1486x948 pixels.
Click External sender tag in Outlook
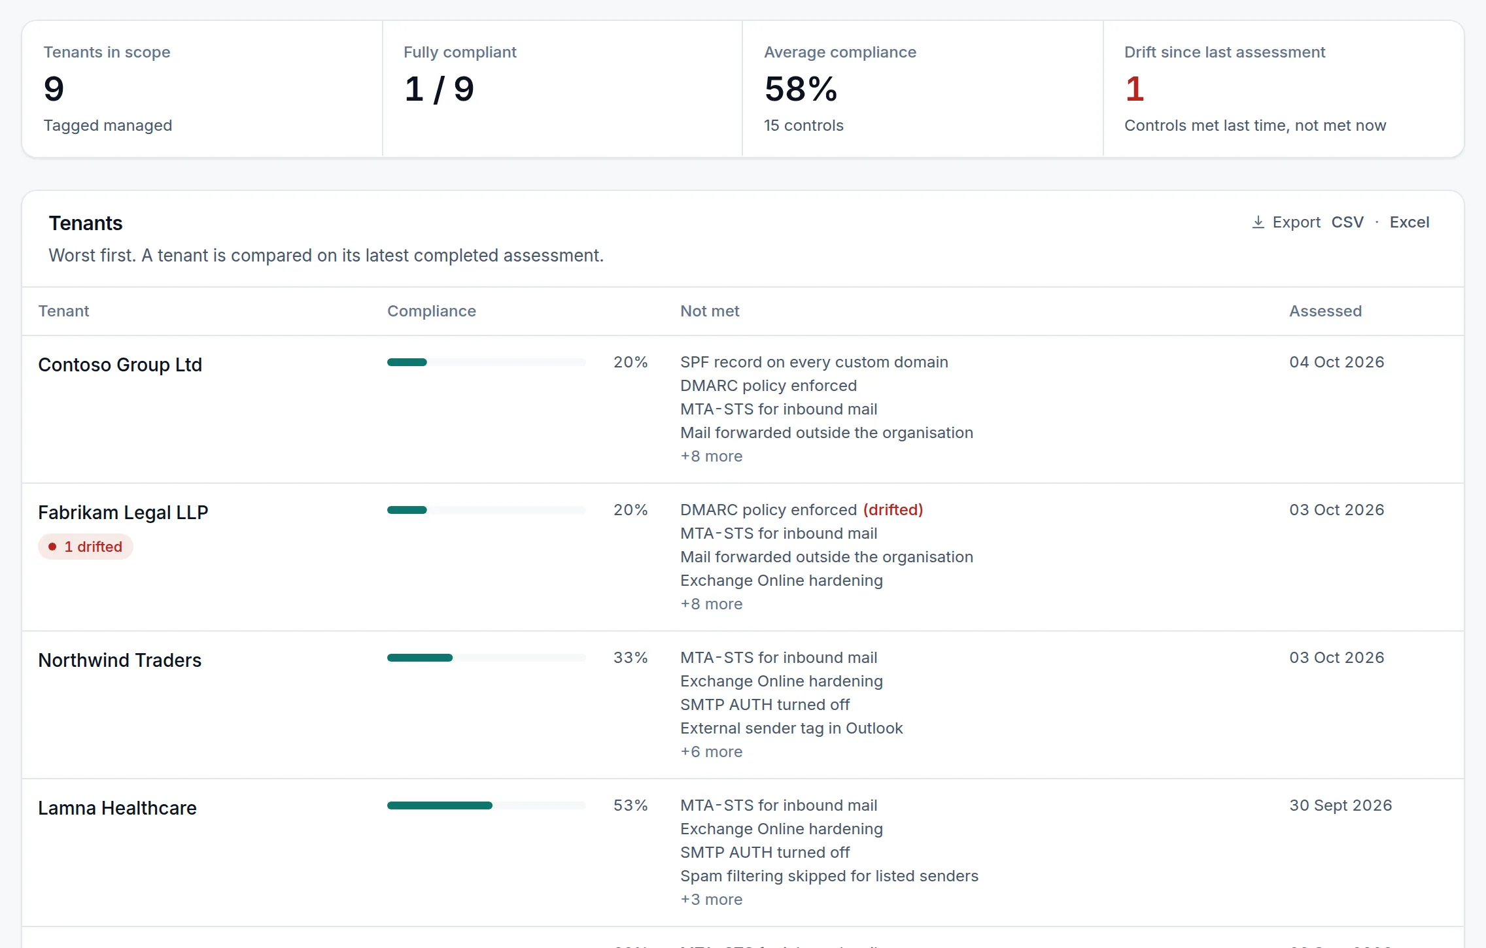[x=791, y=728]
